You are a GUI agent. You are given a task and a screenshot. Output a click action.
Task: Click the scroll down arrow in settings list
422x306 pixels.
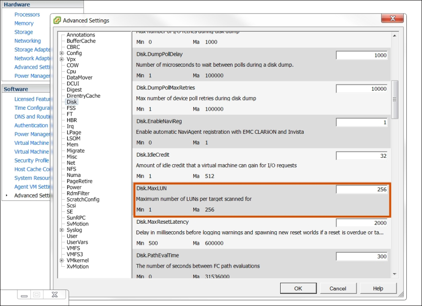coord(395,274)
